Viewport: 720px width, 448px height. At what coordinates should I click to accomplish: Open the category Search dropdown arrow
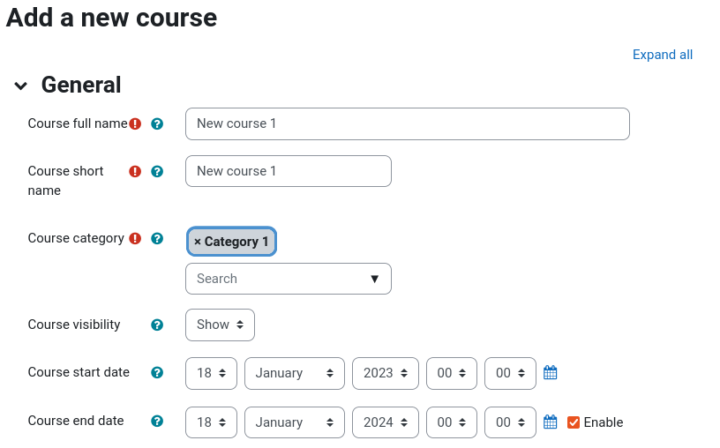click(375, 279)
